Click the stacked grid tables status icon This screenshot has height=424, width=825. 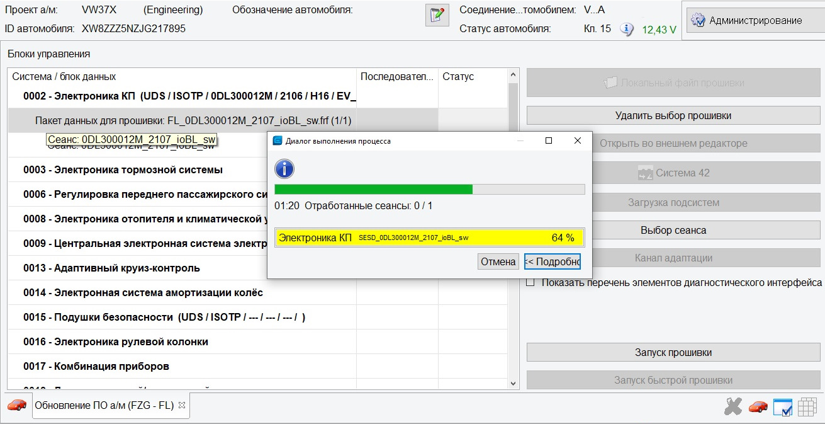[x=807, y=408]
